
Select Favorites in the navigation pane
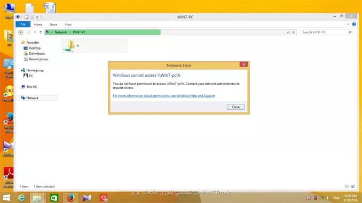coord(33,43)
